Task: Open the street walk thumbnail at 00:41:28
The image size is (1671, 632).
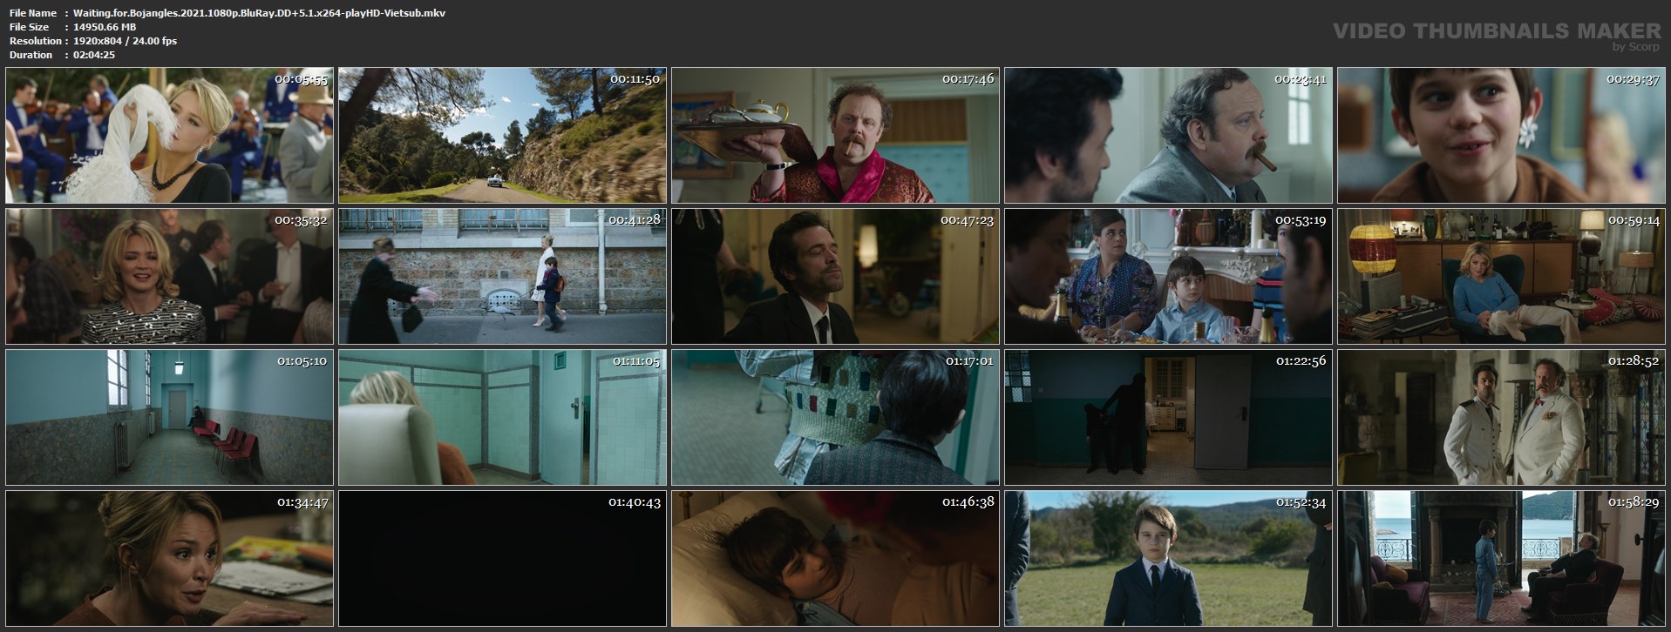Action: pos(502,276)
